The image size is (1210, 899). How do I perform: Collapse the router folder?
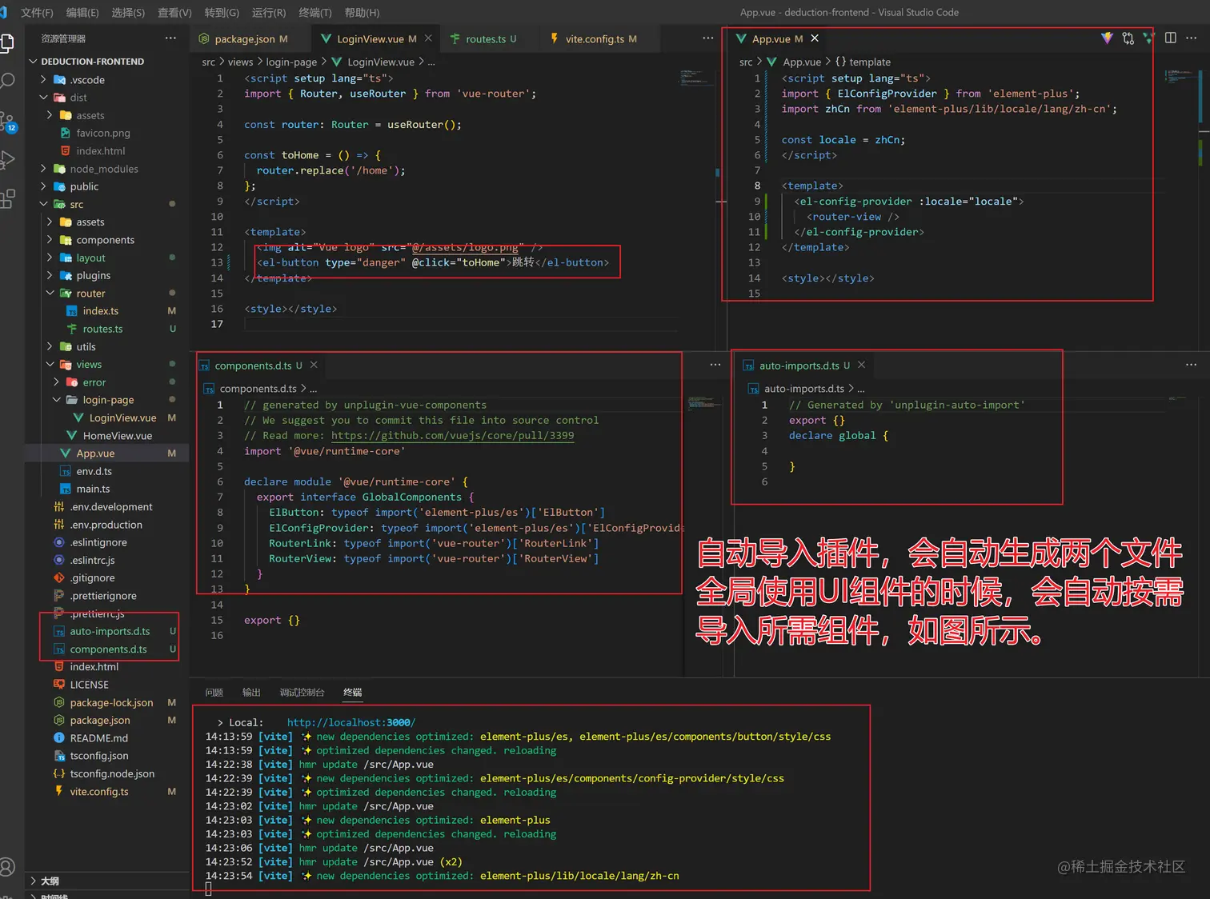point(50,294)
